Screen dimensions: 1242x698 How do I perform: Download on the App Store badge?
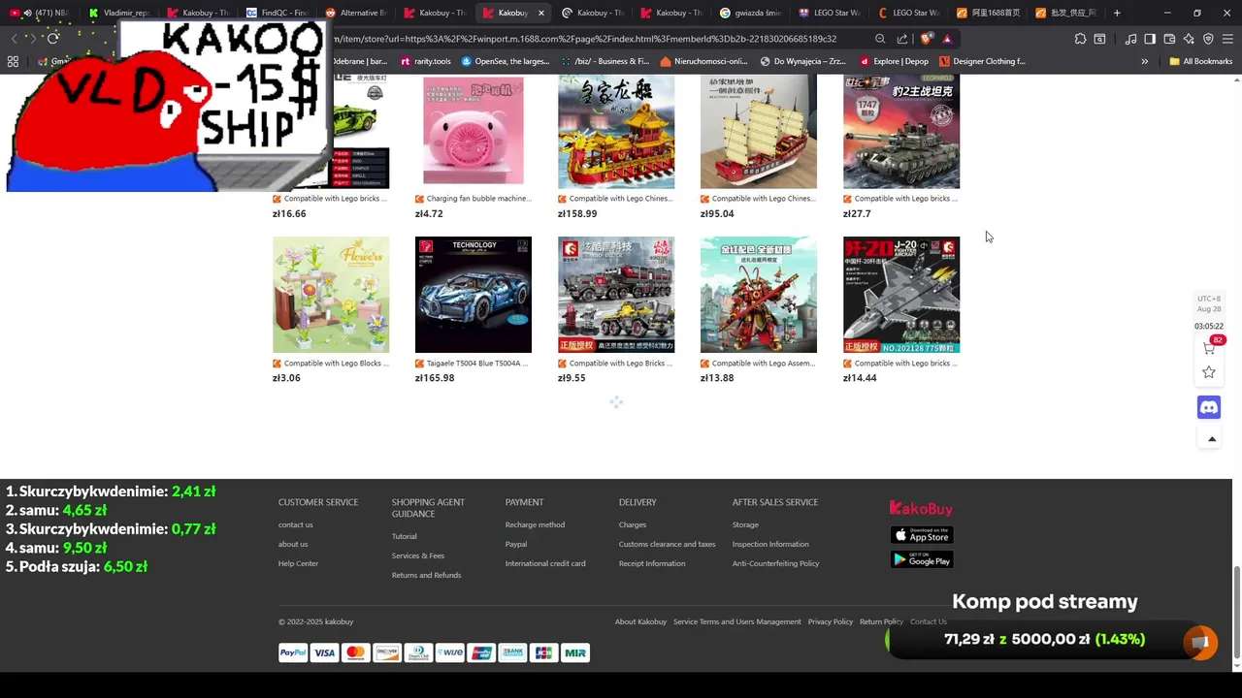click(922, 535)
